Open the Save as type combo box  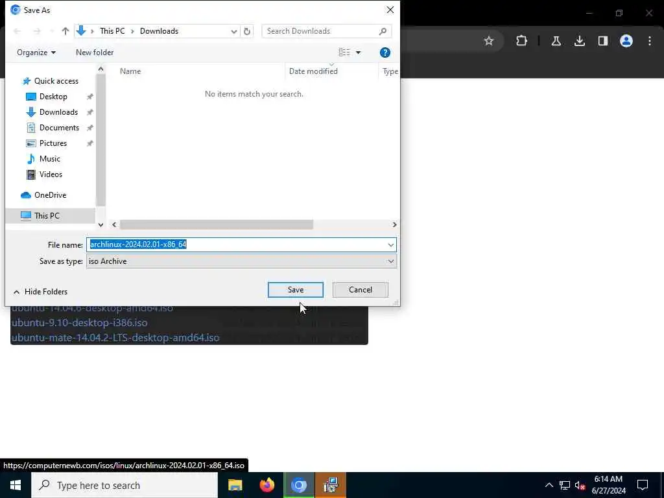coord(241,261)
